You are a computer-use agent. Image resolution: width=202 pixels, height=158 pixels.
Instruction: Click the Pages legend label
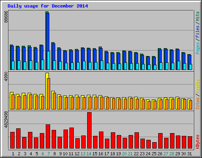[x=198, y=48]
